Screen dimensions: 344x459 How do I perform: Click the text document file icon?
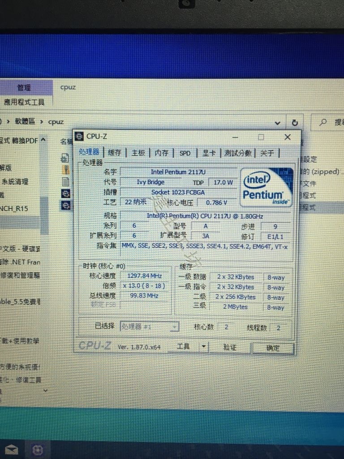click(x=66, y=182)
